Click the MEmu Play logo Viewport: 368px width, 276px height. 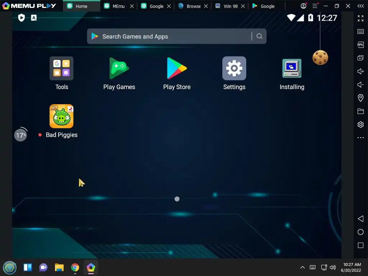point(29,6)
